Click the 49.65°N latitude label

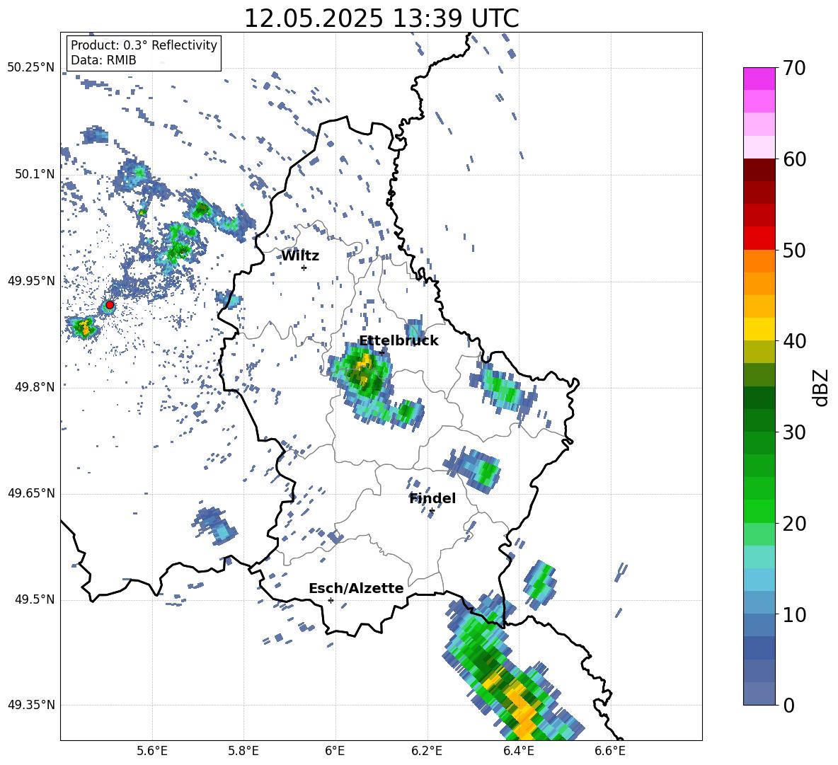coord(31,493)
